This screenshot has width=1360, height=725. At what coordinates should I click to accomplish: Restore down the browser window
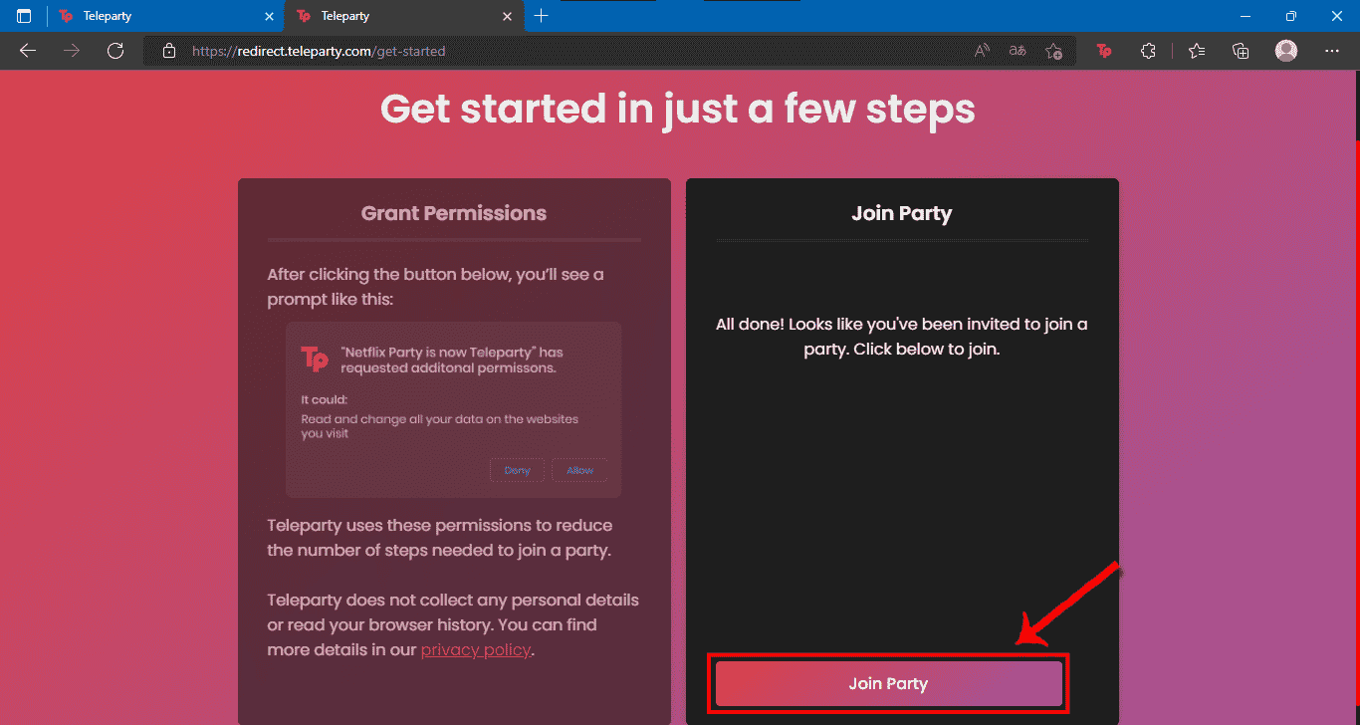point(1290,16)
